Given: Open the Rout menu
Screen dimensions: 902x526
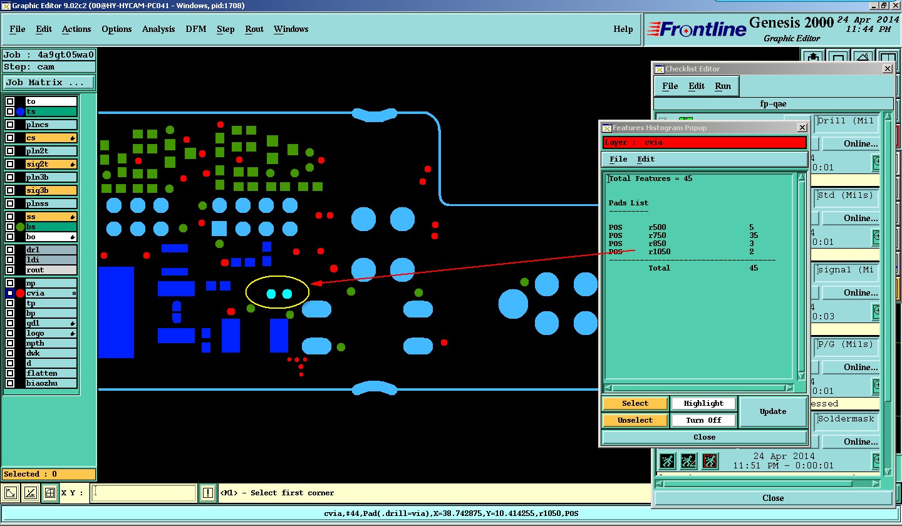Looking at the screenshot, I should (254, 29).
